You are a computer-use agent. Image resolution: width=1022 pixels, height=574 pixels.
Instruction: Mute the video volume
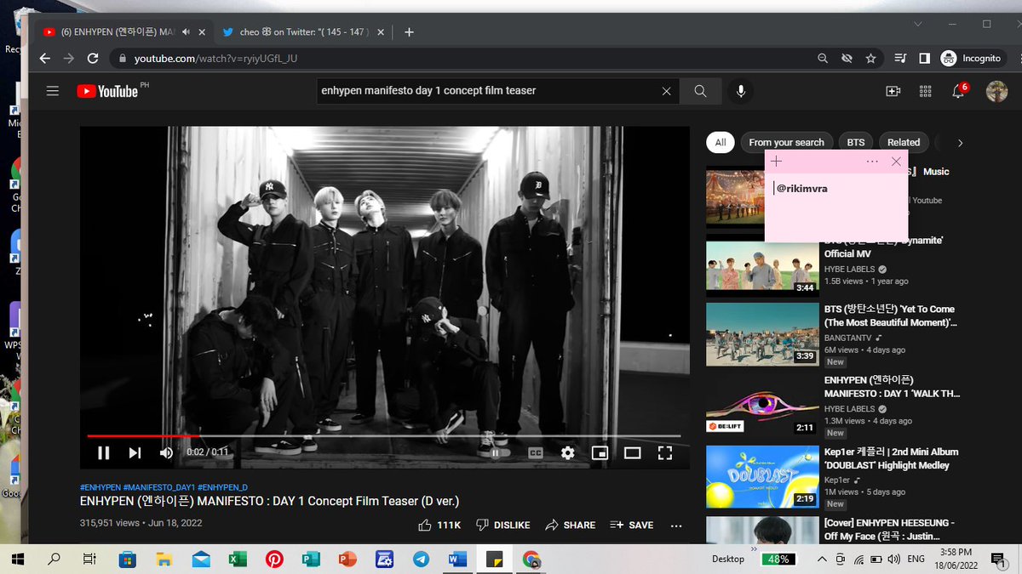[166, 453]
